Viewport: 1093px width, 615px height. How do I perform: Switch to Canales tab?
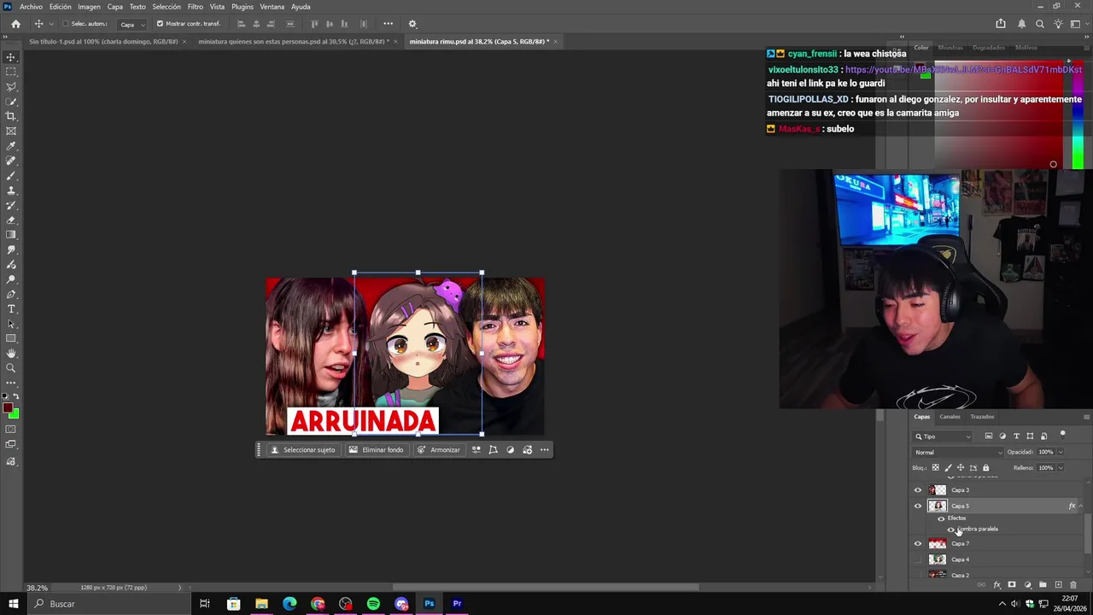pyautogui.click(x=950, y=417)
